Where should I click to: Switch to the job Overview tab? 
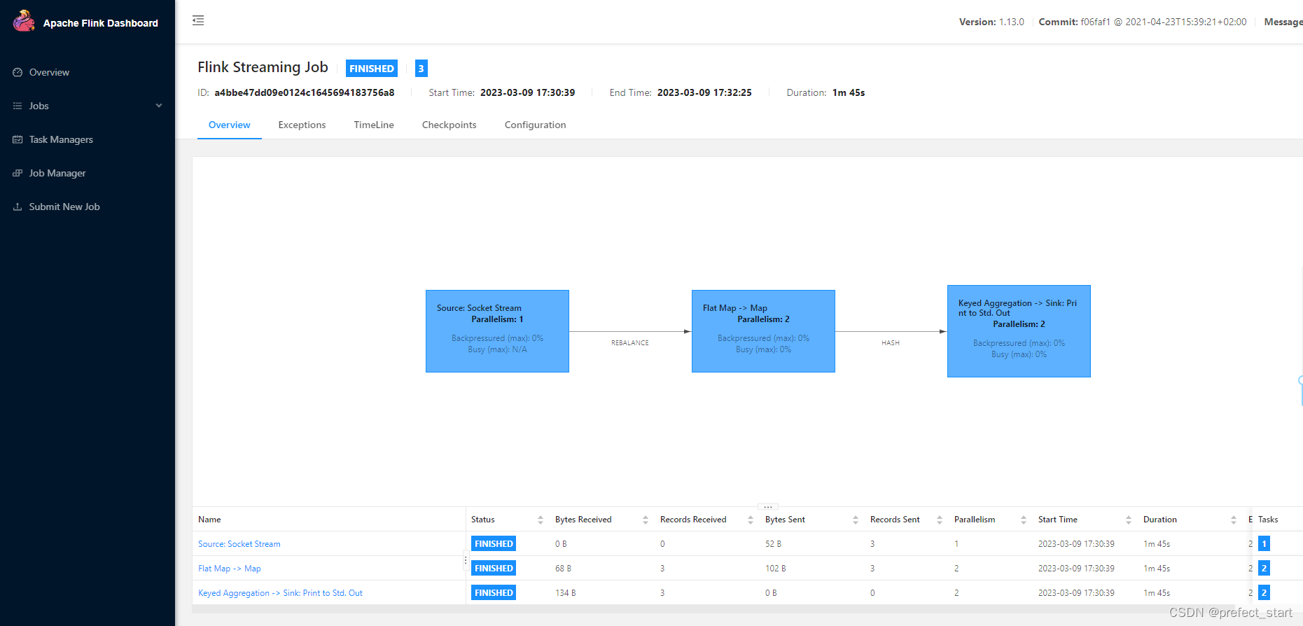[x=230, y=125]
